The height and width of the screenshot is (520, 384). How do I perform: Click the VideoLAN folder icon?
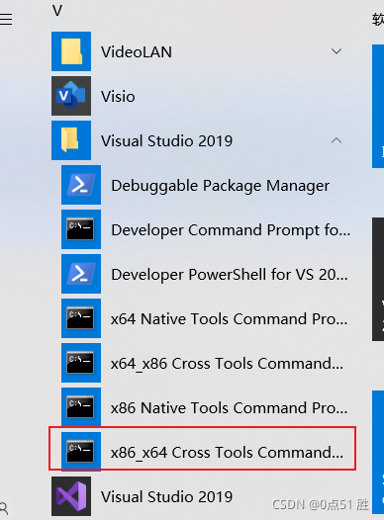[x=71, y=51]
